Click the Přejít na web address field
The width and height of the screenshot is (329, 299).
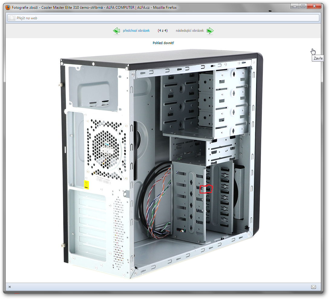(x=163, y=18)
